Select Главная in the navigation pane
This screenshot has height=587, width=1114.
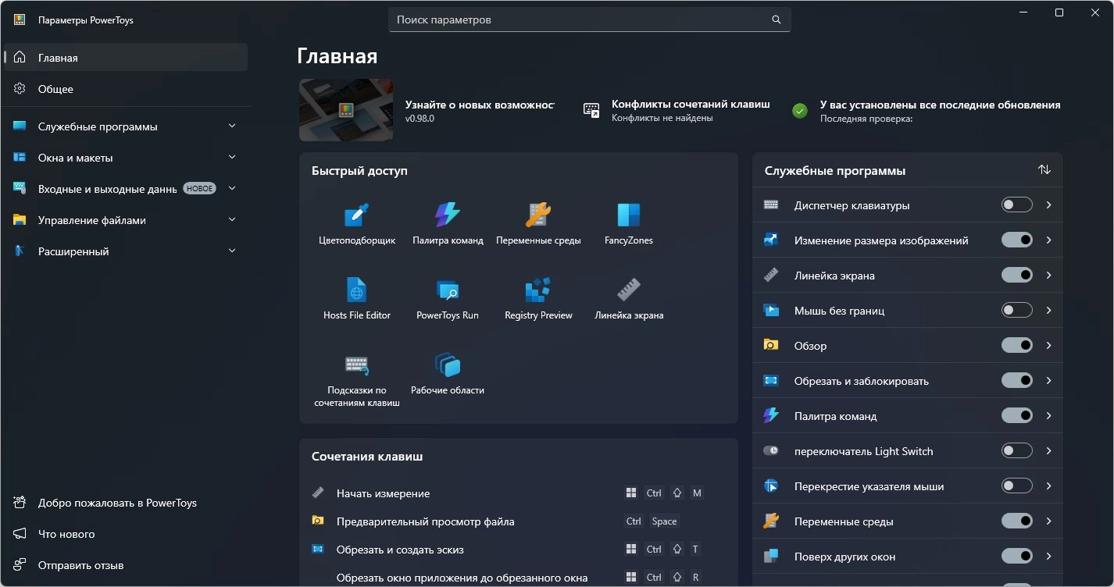click(x=126, y=58)
